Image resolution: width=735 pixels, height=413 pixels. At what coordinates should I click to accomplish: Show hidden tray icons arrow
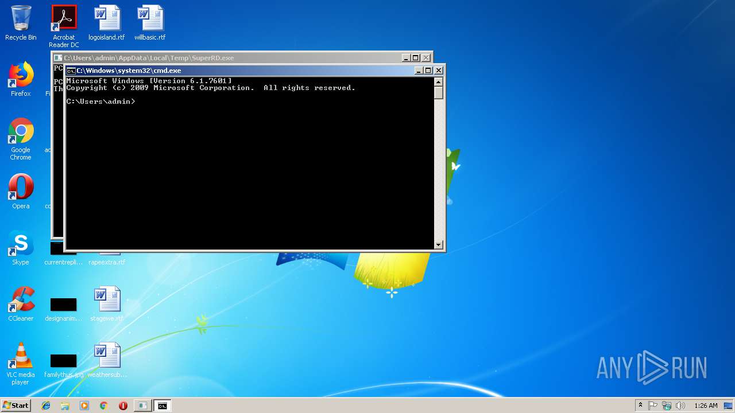[x=640, y=406]
